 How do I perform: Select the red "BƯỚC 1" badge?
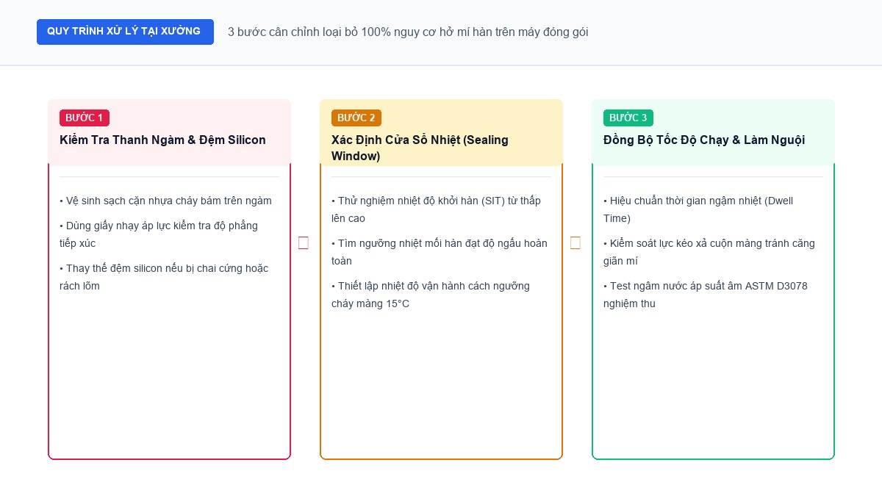pyautogui.click(x=85, y=118)
